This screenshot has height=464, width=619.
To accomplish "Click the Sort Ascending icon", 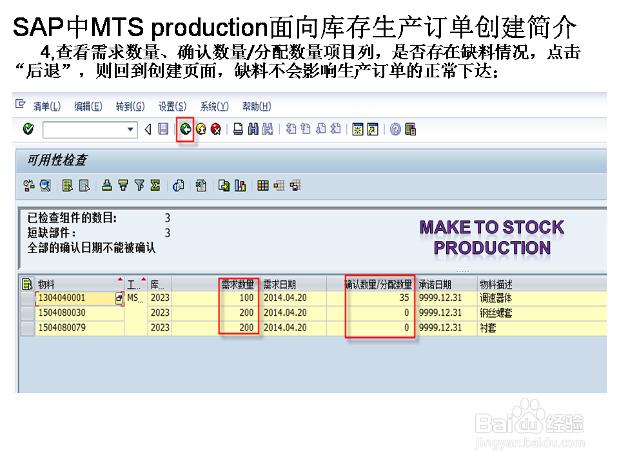I will pyautogui.click(x=106, y=185).
